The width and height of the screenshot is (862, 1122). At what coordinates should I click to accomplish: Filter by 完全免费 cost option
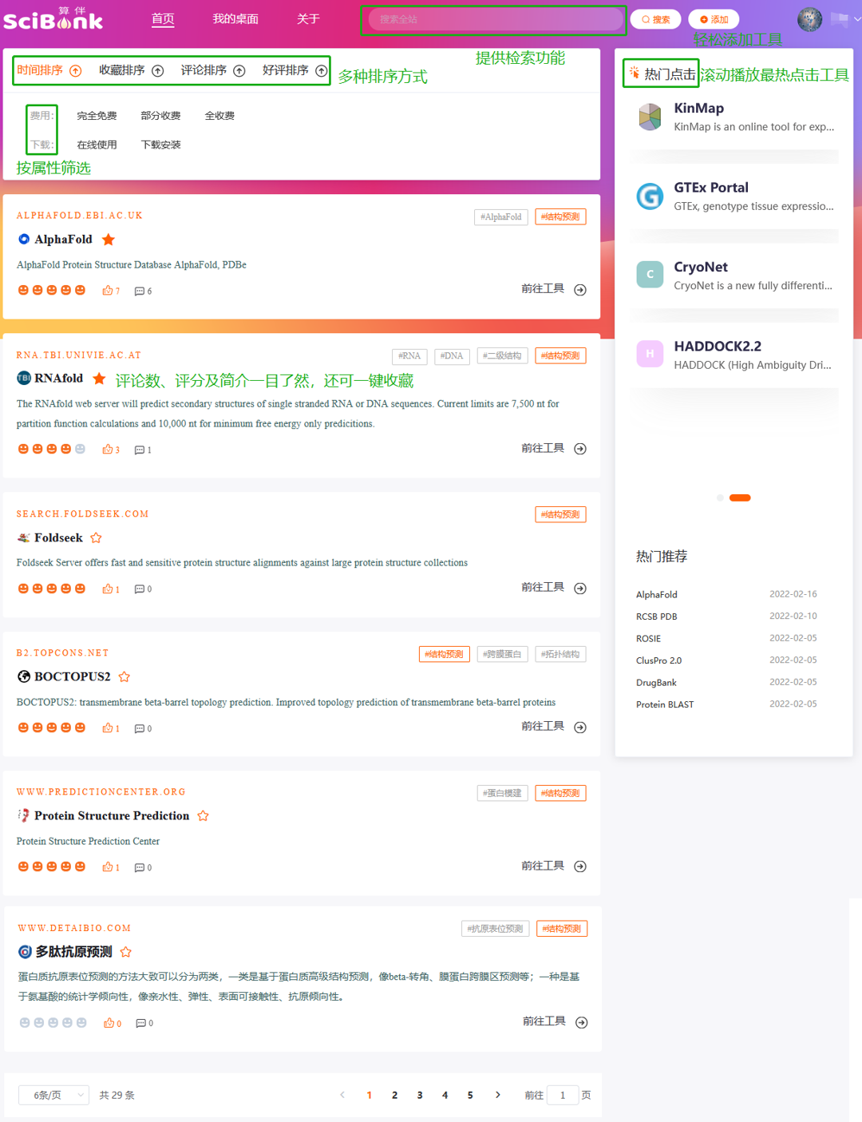(x=97, y=116)
